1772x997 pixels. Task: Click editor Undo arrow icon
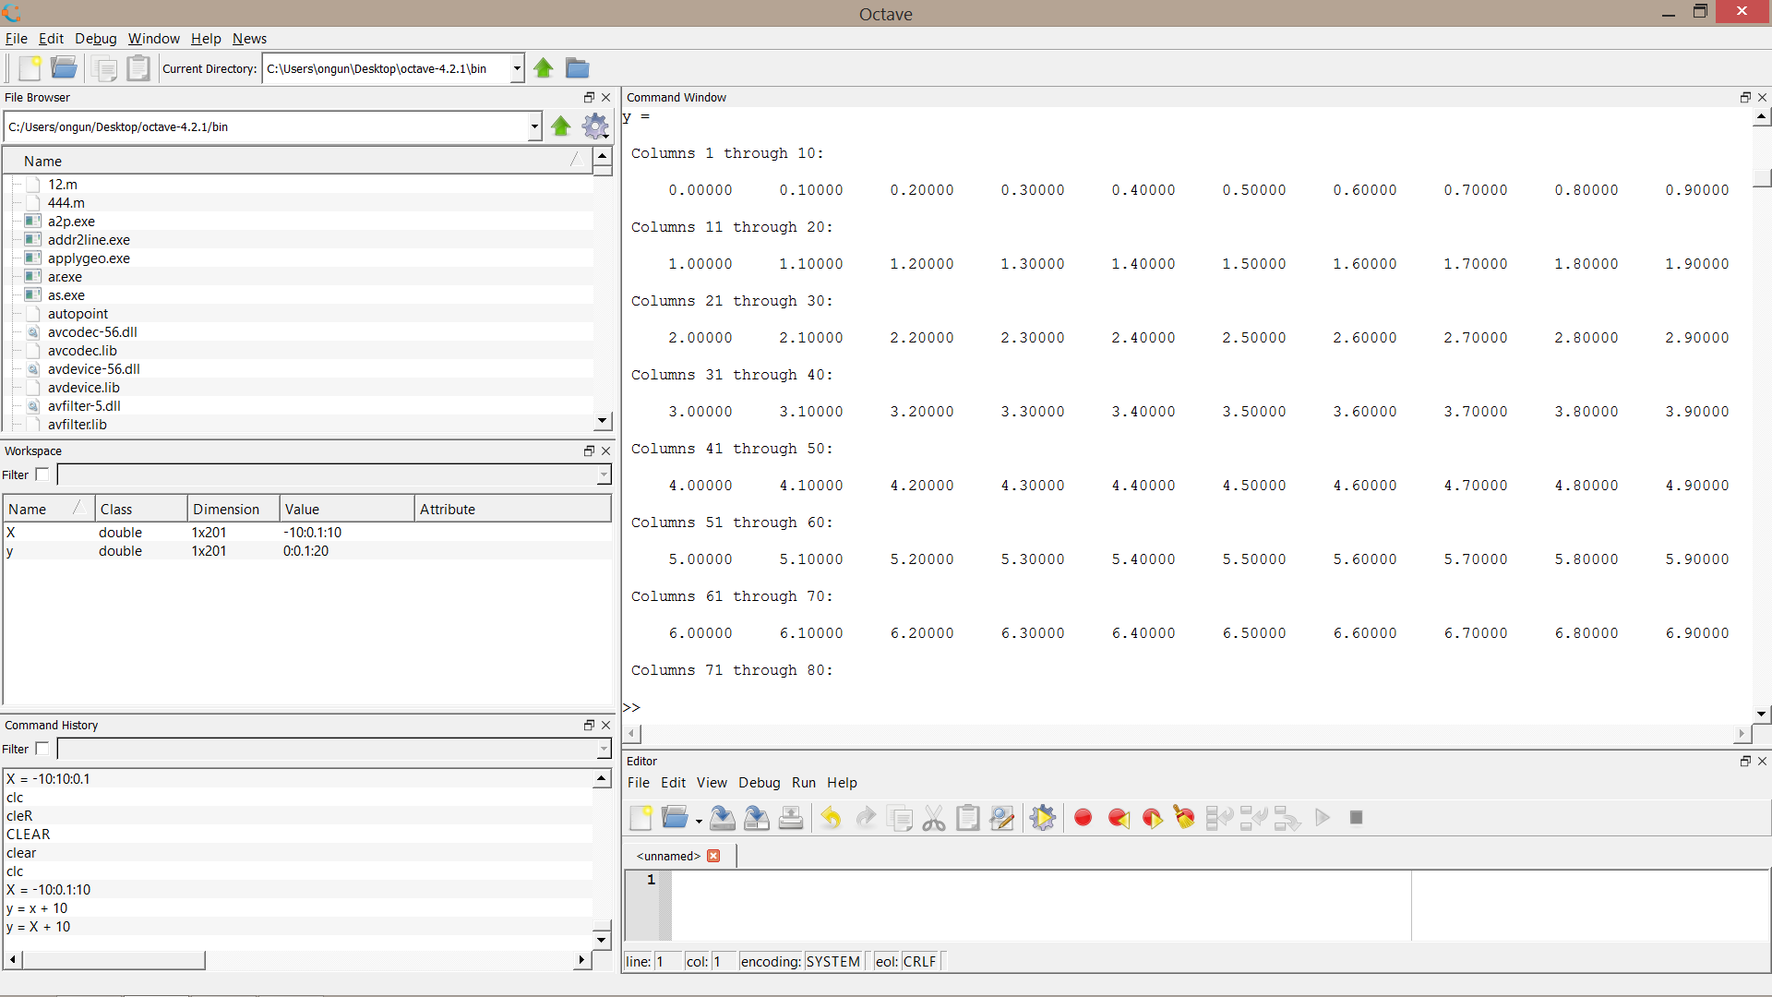831,818
